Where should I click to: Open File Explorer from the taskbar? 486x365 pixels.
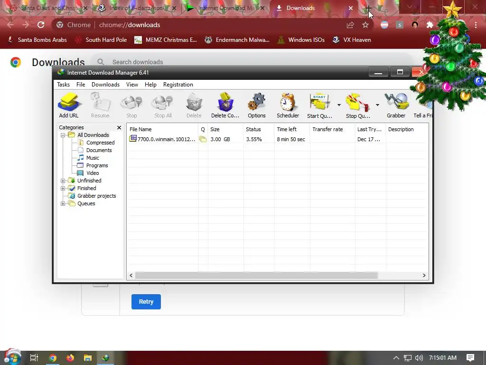coord(88,358)
